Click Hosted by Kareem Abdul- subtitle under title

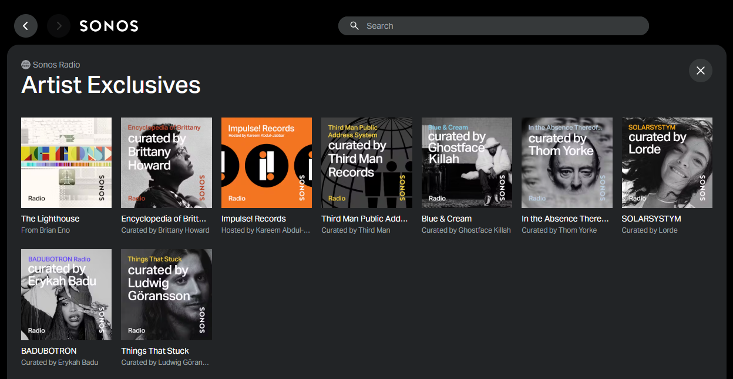[266, 230]
